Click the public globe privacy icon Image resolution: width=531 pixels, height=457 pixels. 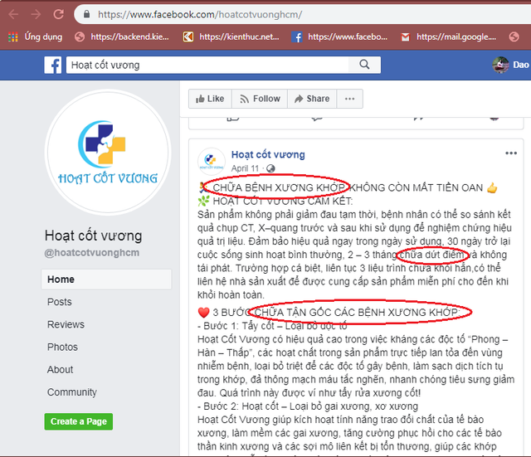[x=270, y=168]
